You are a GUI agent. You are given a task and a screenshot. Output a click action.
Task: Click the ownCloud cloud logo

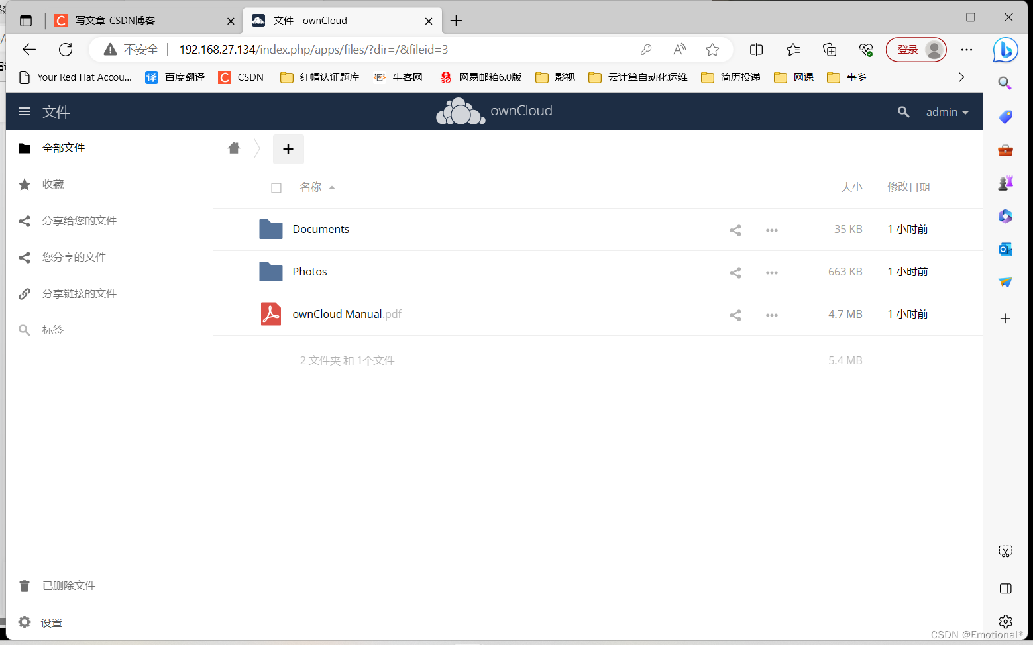(461, 111)
